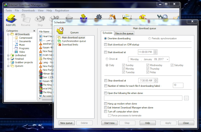The image size is (201, 132).
Task: Click the Add URL toolbar icon
Action: [11, 19]
